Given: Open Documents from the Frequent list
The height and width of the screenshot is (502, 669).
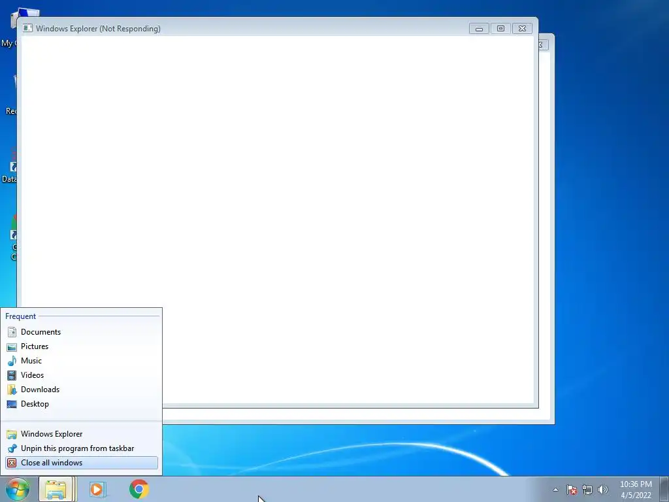Looking at the screenshot, I should [x=81, y=331].
